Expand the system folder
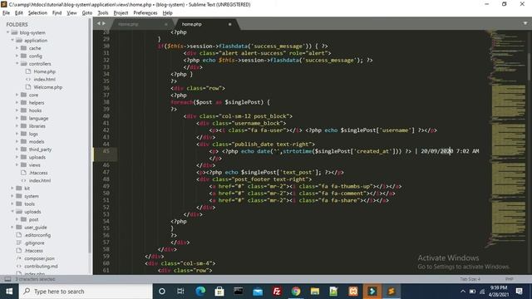 click(x=12, y=196)
